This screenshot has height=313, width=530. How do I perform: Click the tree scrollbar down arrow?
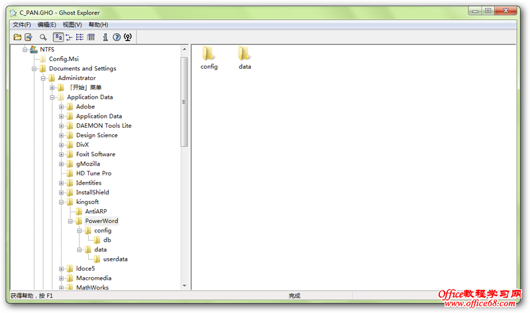(184, 286)
